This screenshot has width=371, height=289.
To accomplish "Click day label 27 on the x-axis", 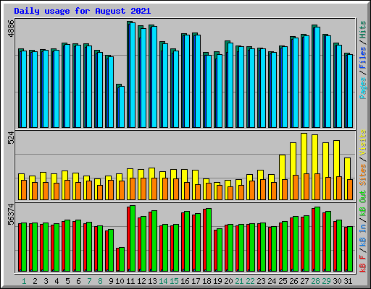I will coord(304,281).
